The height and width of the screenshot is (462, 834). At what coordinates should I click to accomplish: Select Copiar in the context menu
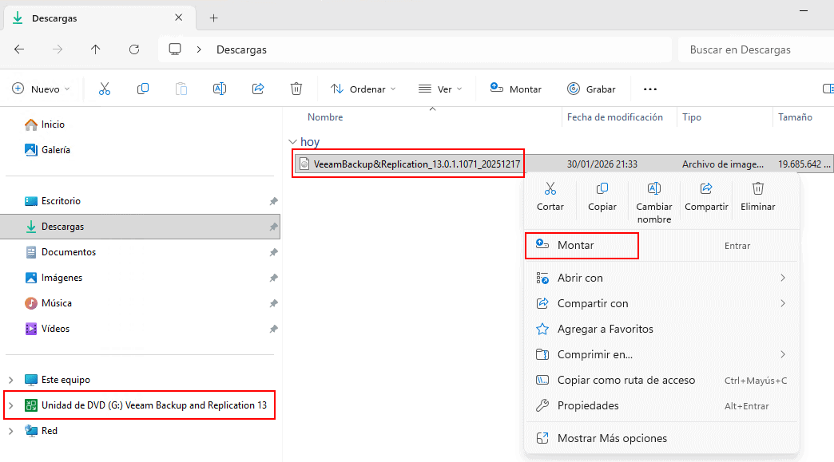pyautogui.click(x=602, y=196)
